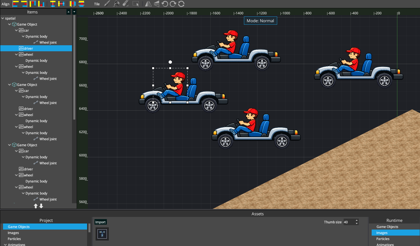Click the align left edges icon

pyautogui.click(x=16, y=4)
